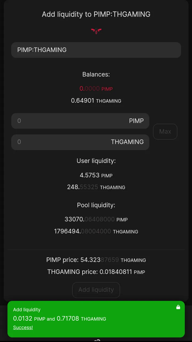Screen dimensions: 192x342
Task: Click the 33070 PIMP pool liquidity value
Action: pos(96,220)
